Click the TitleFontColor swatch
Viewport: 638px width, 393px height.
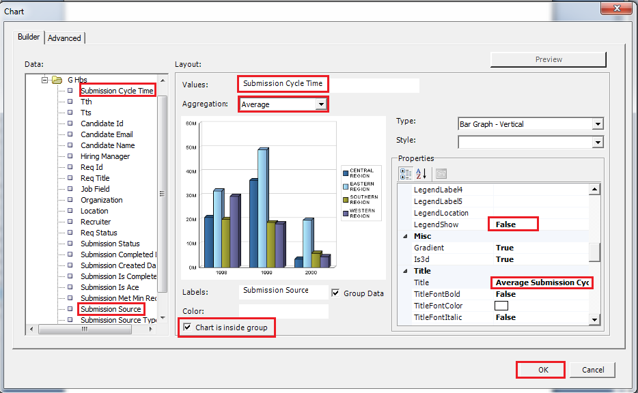[x=501, y=306]
